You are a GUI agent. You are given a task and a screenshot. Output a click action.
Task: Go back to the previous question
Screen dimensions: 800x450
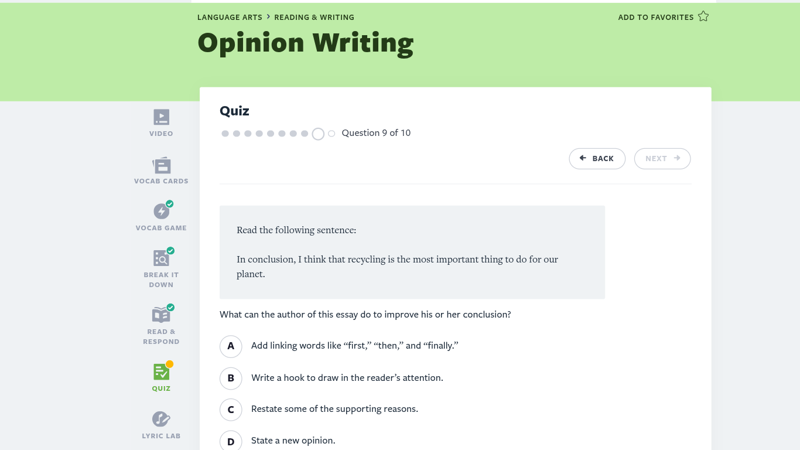coord(597,159)
